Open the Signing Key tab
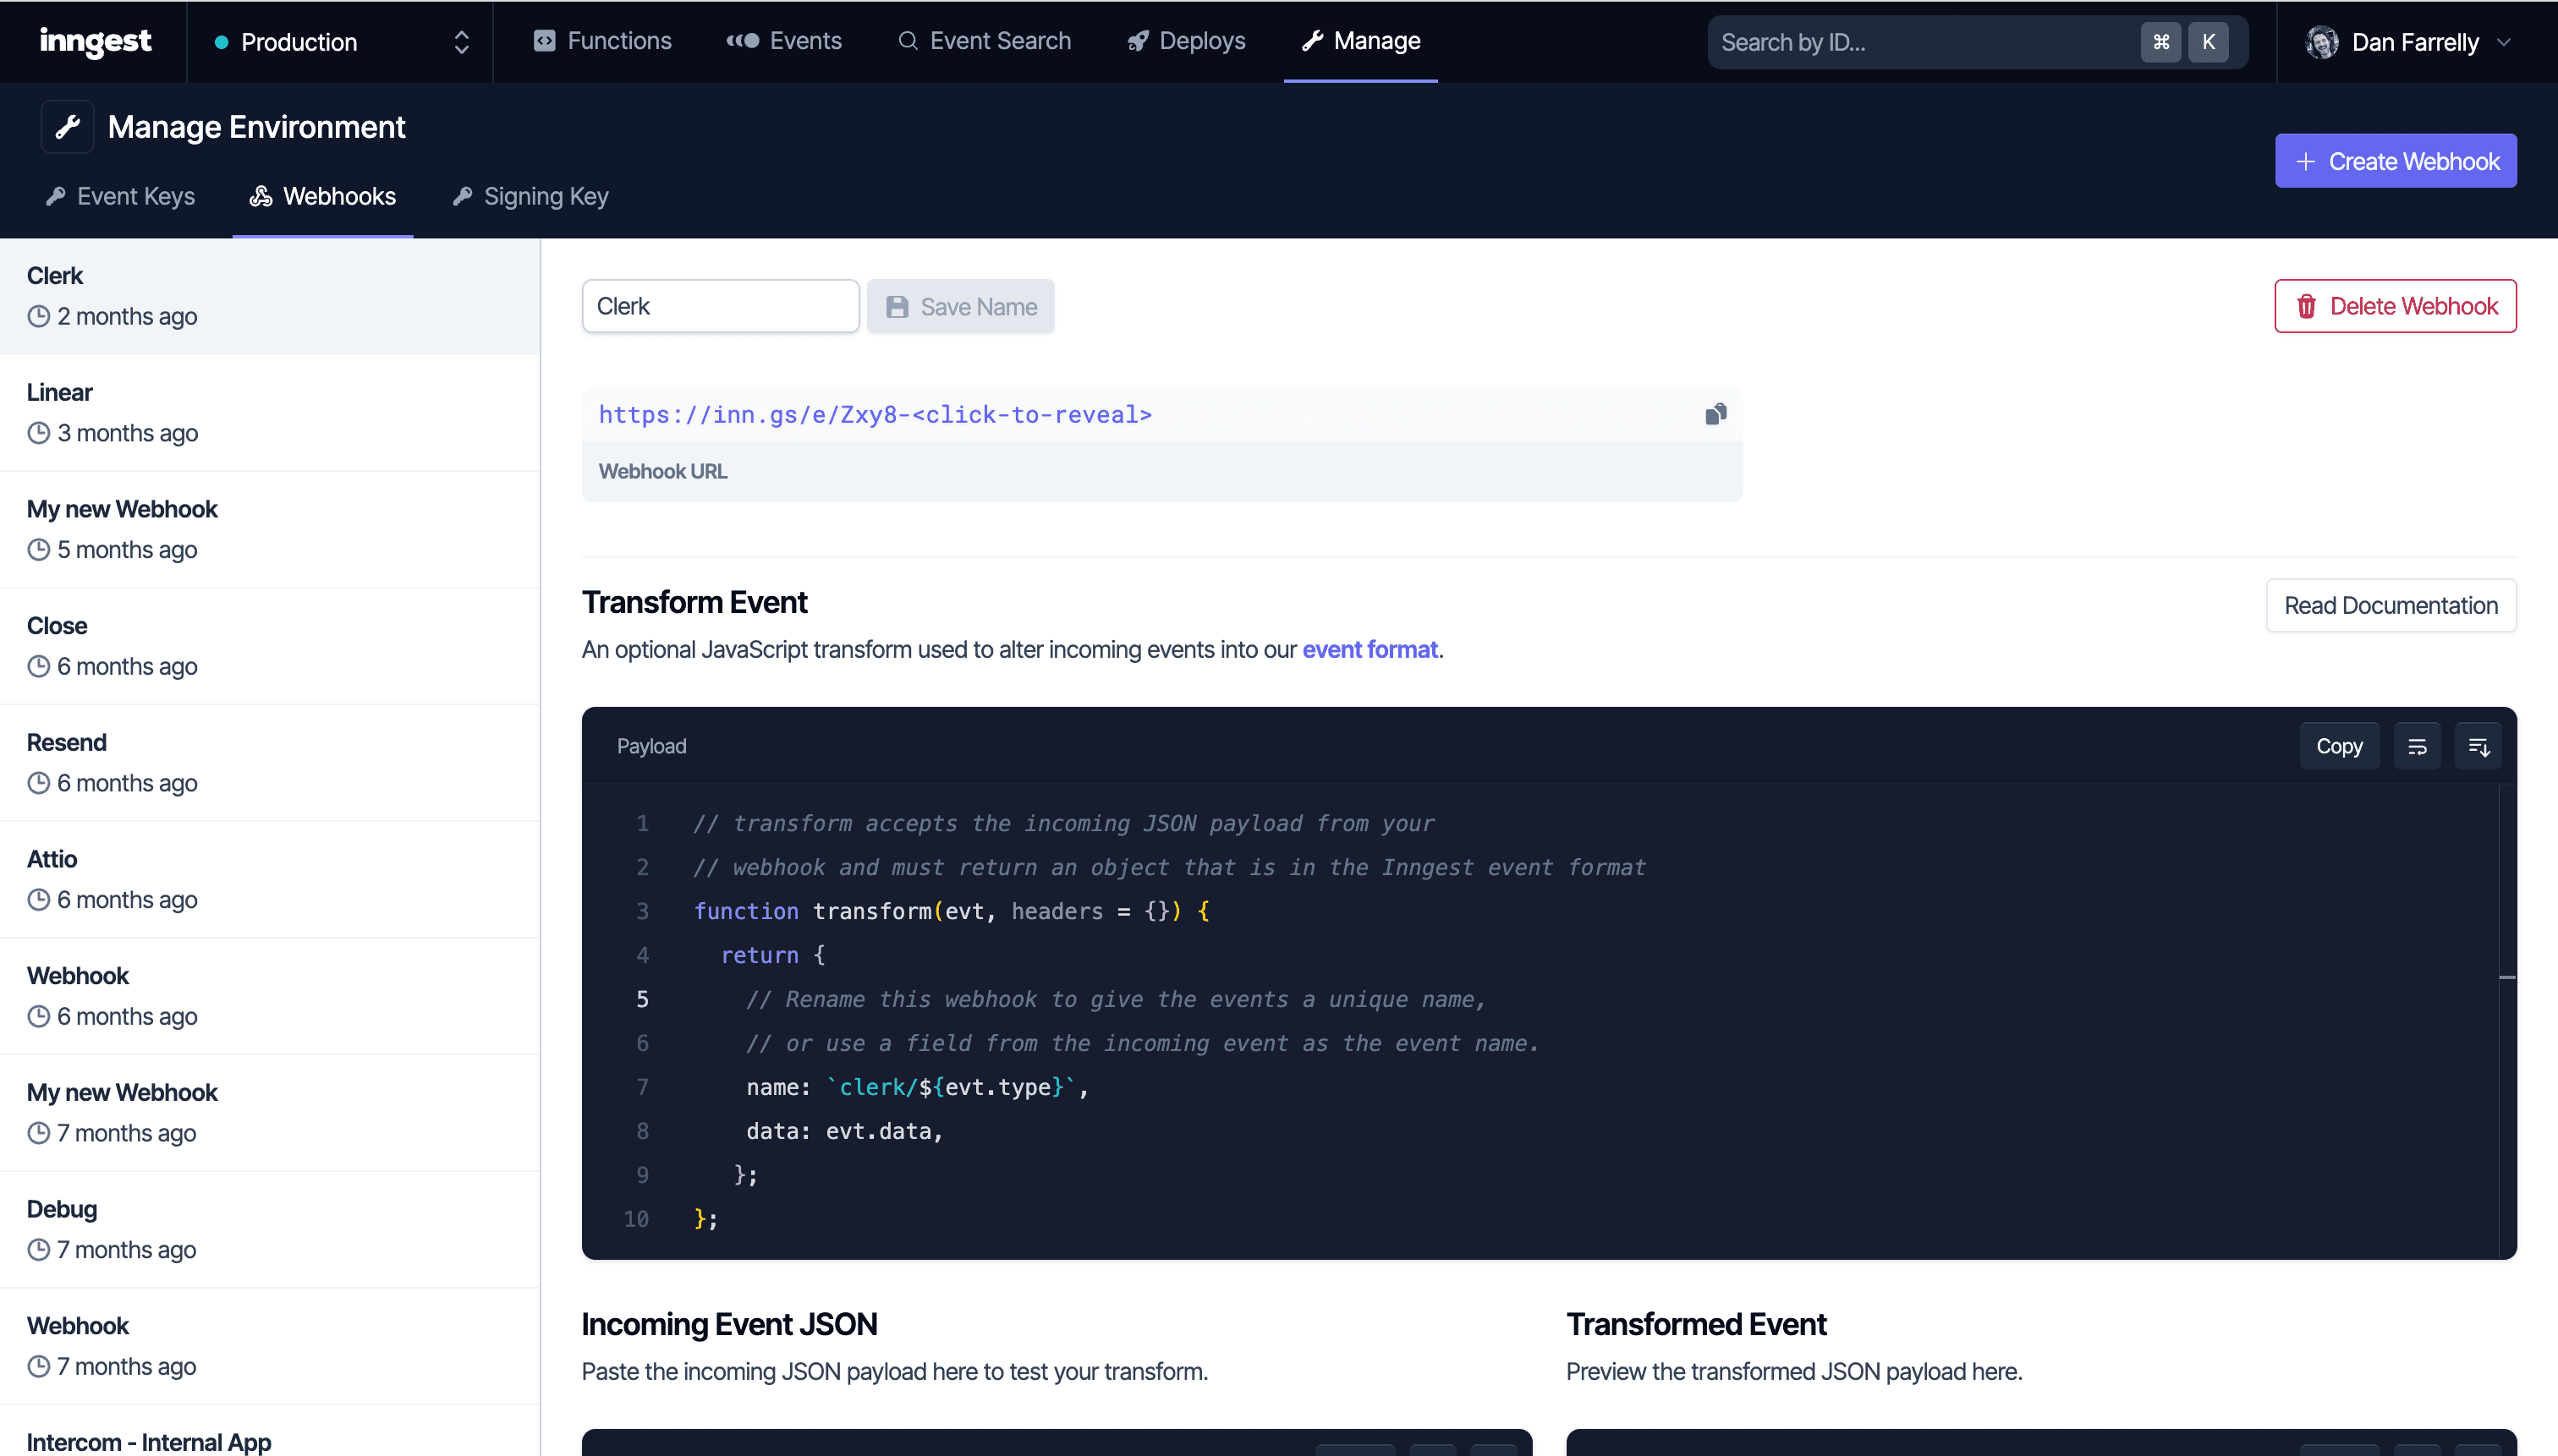The image size is (2558, 1456). click(x=530, y=196)
